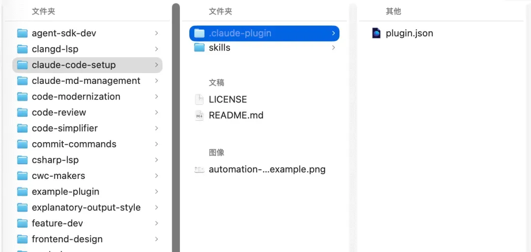Screen dimensions: 531x252
Task: Click the skills folder icon
Action: coord(200,48)
